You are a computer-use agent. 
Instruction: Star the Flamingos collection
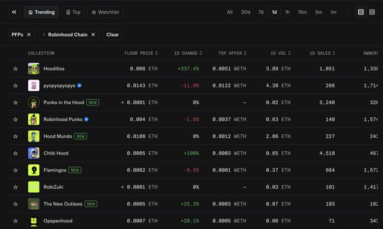[15, 170]
